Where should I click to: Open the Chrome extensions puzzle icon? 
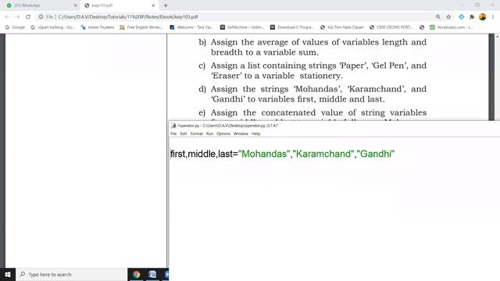pyautogui.click(x=472, y=17)
